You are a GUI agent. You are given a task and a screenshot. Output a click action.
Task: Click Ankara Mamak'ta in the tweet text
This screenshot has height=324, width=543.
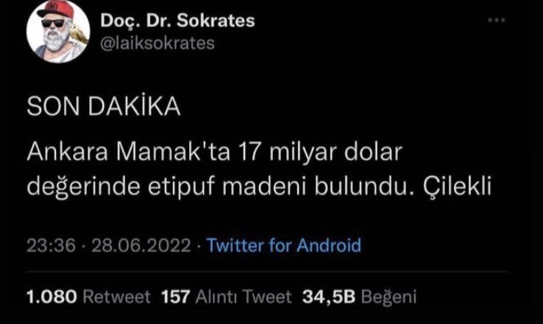128,152
